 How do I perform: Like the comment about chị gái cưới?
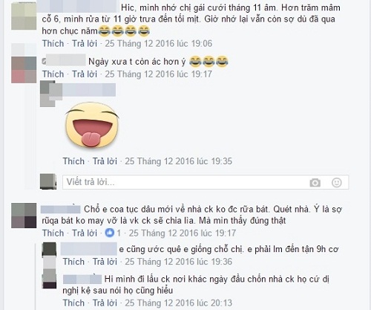[x=53, y=44]
